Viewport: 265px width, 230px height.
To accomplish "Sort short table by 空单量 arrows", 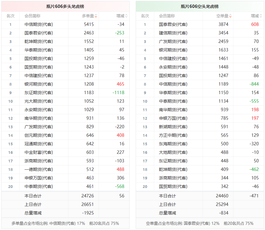I will [x=230, y=16].
